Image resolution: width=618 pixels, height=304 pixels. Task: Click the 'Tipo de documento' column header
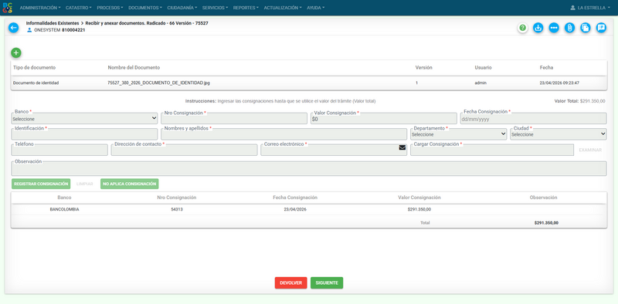[x=34, y=68]
